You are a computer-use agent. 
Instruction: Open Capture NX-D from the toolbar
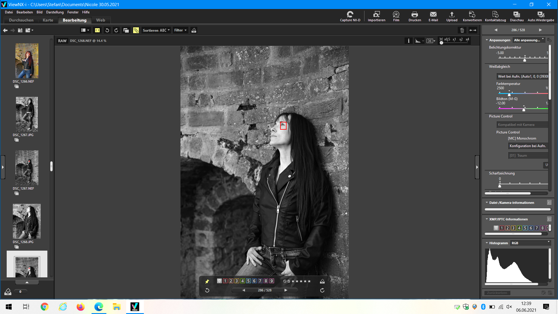[350, 16]
